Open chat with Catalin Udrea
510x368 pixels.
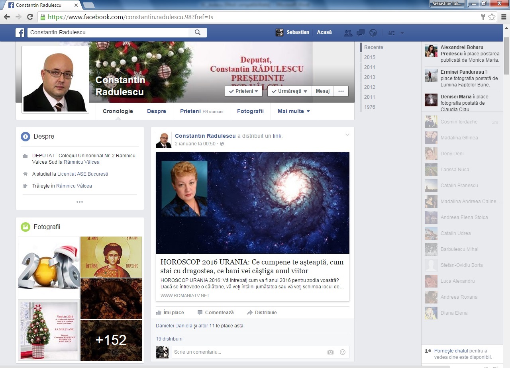[x=461, y=233]
